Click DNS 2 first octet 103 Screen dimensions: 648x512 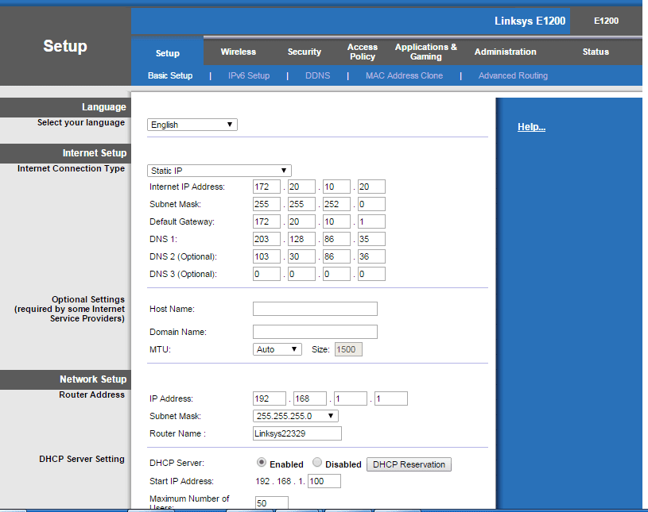(266, 256)
